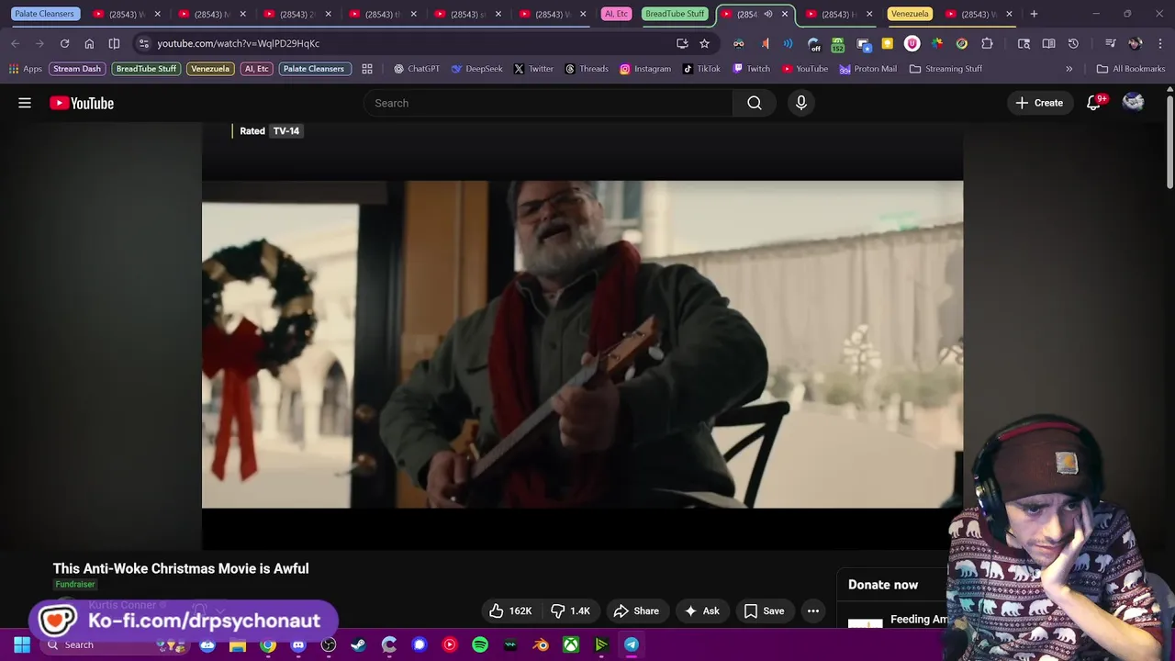The width and height of the screenshot is (1175, 661).
Task: Open the browser history clock icon
Action: click(x=1073, y=43)
